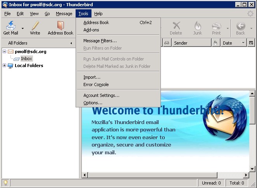
Task: Click the preview pane scroll up arrow
Action: (252, 93)
